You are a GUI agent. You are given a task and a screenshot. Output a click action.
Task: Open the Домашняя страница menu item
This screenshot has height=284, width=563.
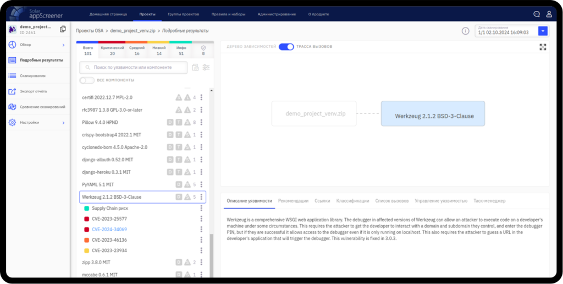(x=108, y=14)
